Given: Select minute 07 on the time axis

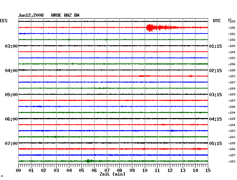Looking at the screenshot, I should (107, 170).
